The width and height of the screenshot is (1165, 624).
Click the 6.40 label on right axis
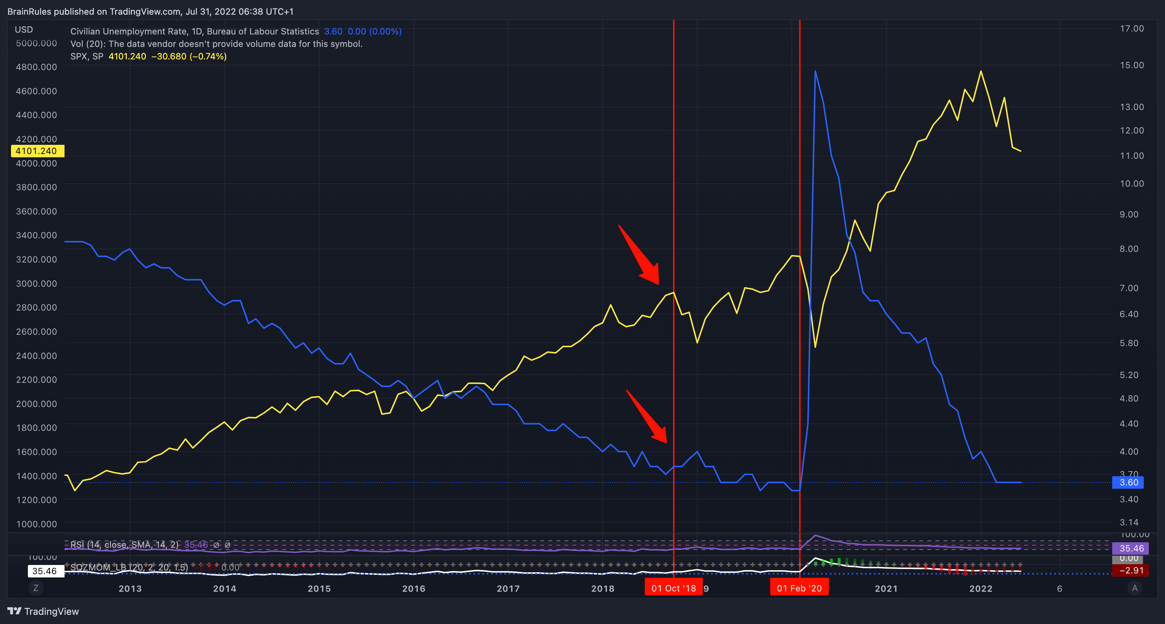tap(1129, 314)
